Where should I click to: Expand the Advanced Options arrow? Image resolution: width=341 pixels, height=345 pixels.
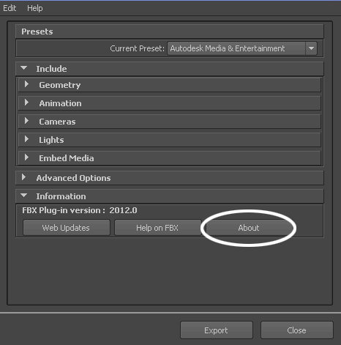pos(23,177)
